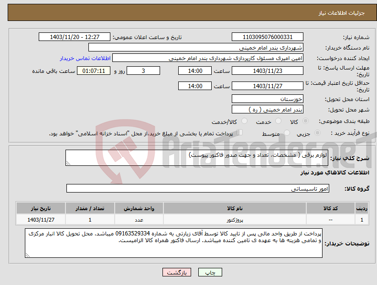Click the عدد unit cell
This screenshot has height=285, width=377.
coord(139,220)
